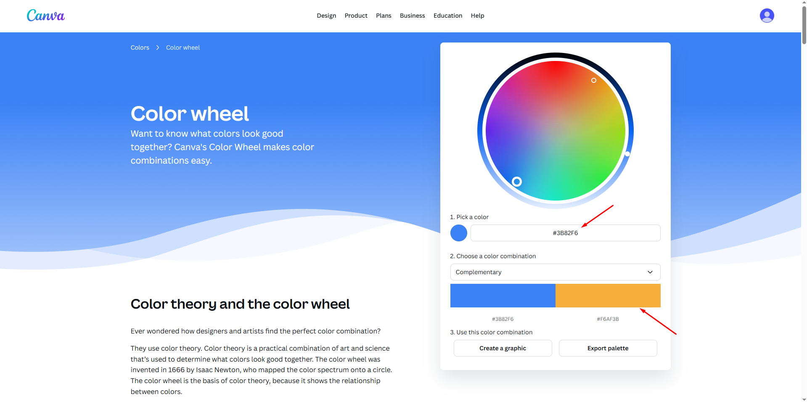Open the Business menu
This screenshot has width=807, height=402.
412,16
